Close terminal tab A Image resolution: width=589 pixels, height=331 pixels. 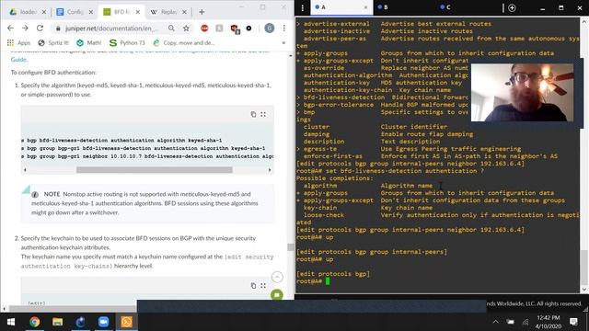(x=366, y=7)
